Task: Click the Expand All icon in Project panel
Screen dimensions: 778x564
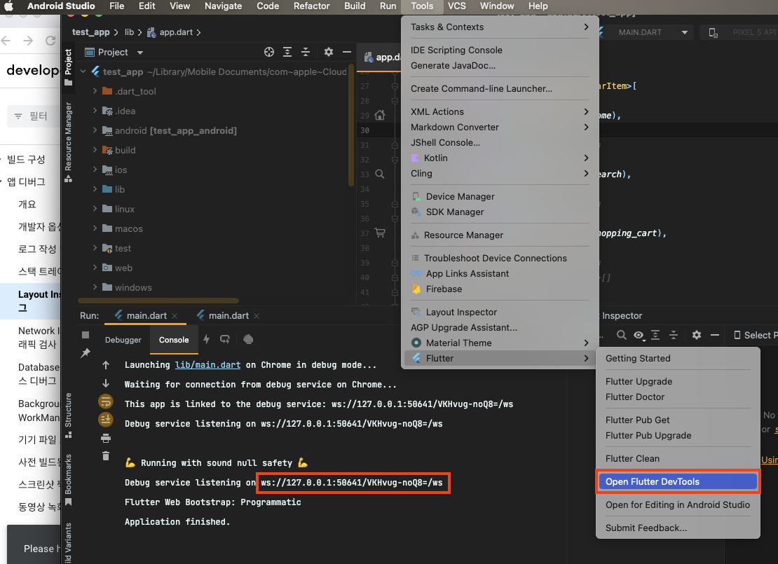Action: pyautogui.click(x=287, y=52)
